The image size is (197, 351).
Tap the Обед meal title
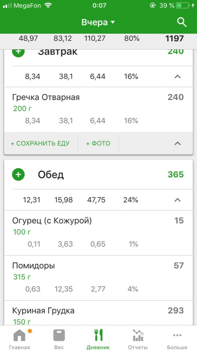(51, 175)
